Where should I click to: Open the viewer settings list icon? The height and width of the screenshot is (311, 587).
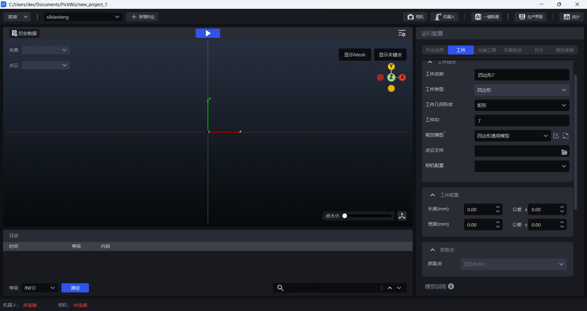point(402,33)
